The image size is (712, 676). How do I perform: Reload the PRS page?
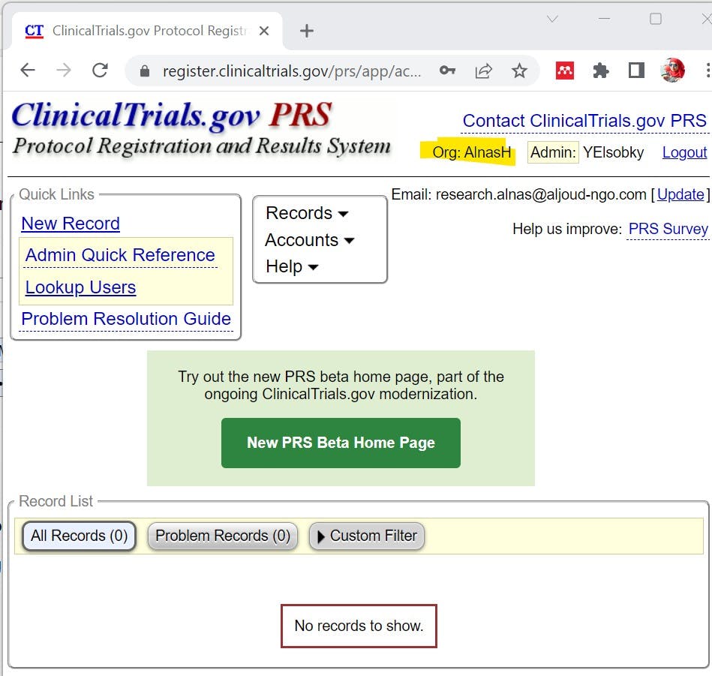coord(100,70)
